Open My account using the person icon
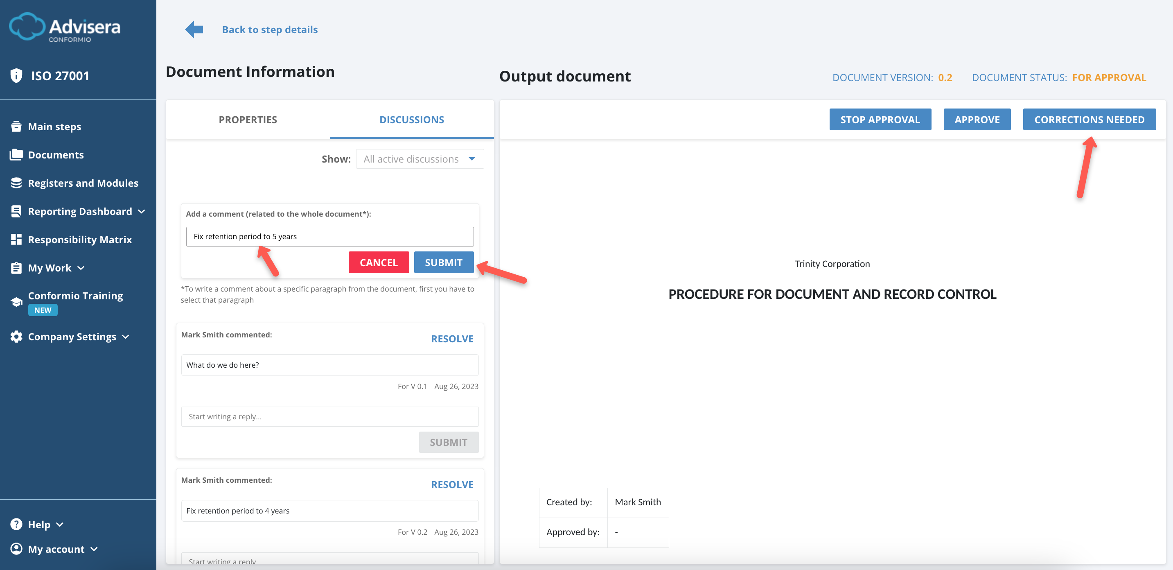Viewport: 1173px width, 570px height. pyautogui.click(x=16, y=549)
